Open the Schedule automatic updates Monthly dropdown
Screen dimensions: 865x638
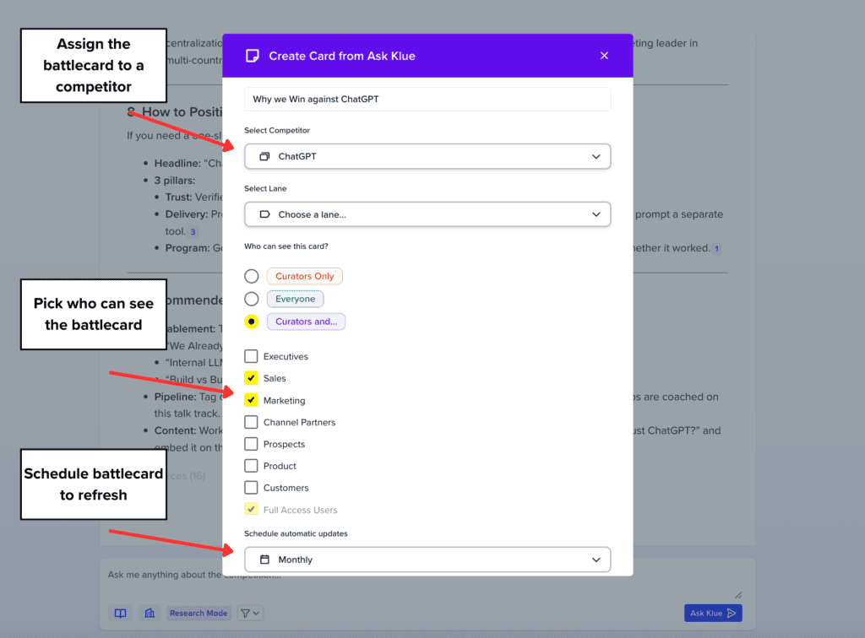click(427, 560)
